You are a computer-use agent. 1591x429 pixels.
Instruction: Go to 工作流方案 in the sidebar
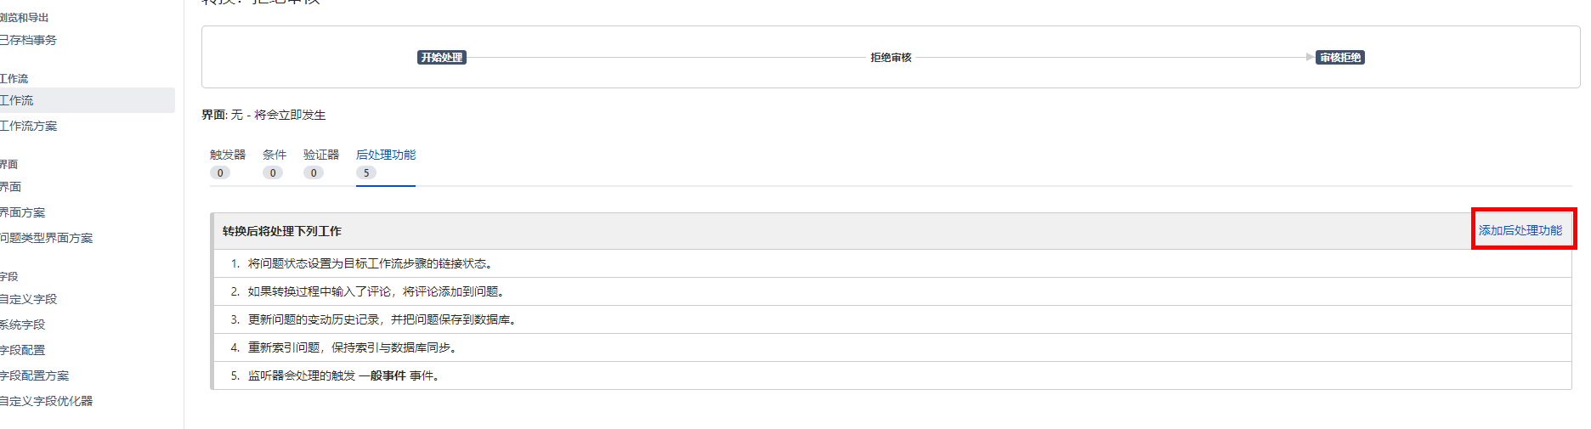[29, 126]
